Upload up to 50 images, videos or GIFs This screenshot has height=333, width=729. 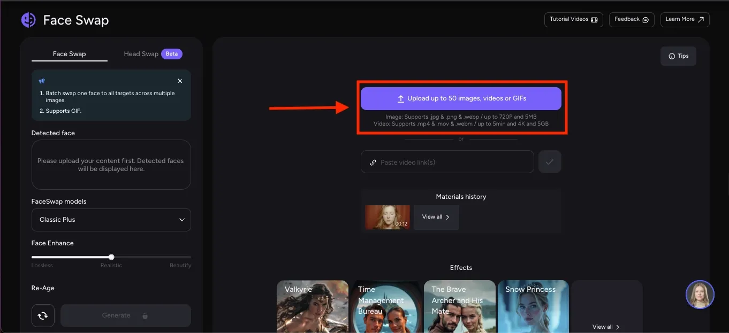(461, 98)
